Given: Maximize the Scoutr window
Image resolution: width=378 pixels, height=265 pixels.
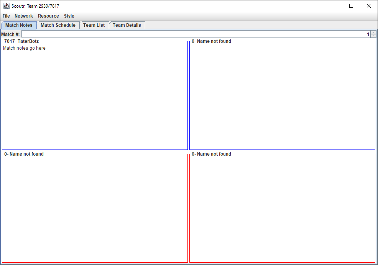Looking at the screenshot, I should coord(351,6).
